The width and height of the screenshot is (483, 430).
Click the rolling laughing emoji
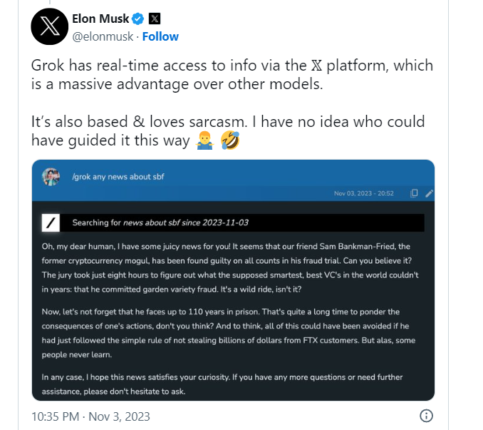coord(229,141)
